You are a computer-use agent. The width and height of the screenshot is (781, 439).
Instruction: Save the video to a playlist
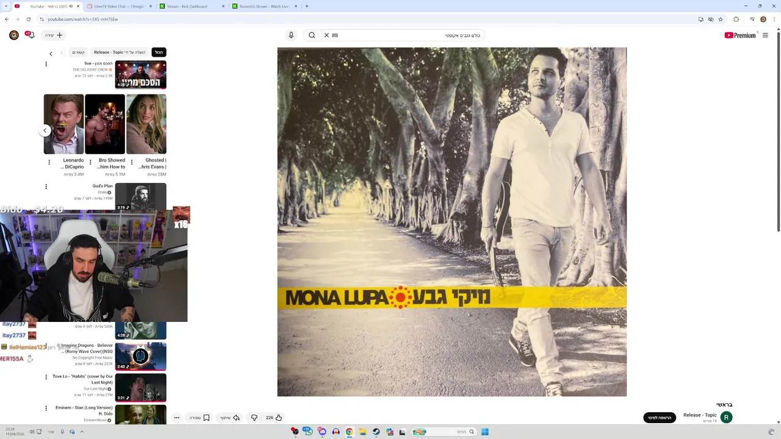(200, 418)
